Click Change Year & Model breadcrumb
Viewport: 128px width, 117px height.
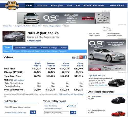coord(22,26)
